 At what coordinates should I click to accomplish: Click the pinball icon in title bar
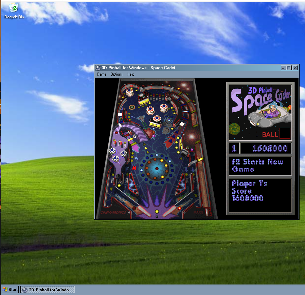pyautogui.click(x=98, y=67)
